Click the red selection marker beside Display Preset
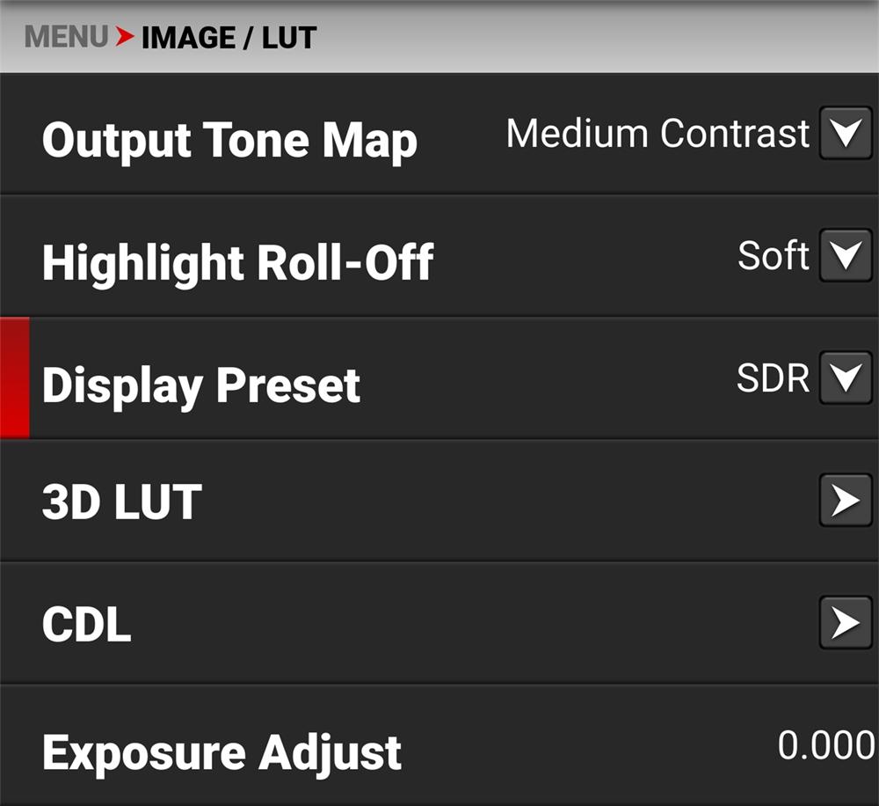This screenshot has height=806, width=879. (15, 378)
